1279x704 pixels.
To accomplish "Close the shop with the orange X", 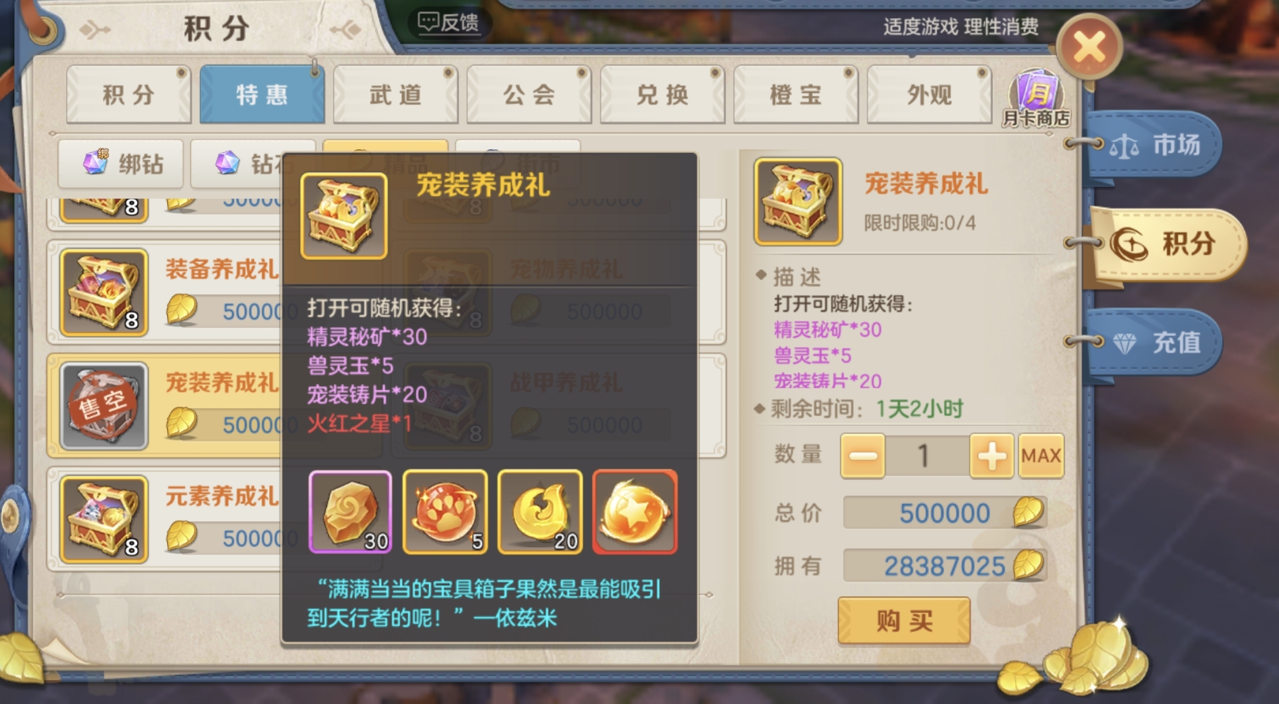I will pyautogui.click(x=1089, y=47).
